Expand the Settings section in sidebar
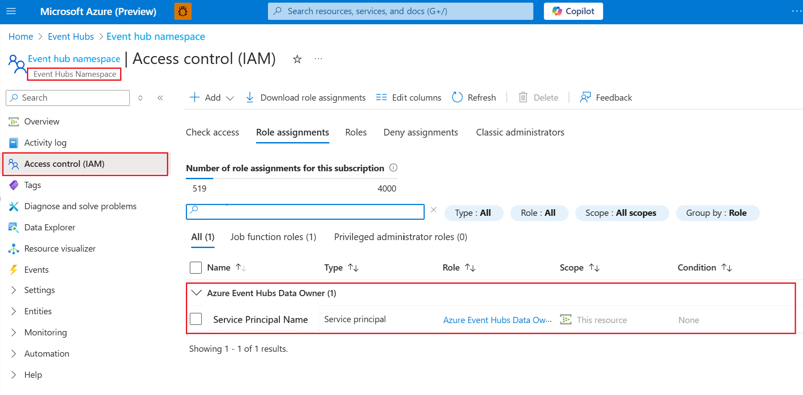803x395 pixels. pos(14,290)
